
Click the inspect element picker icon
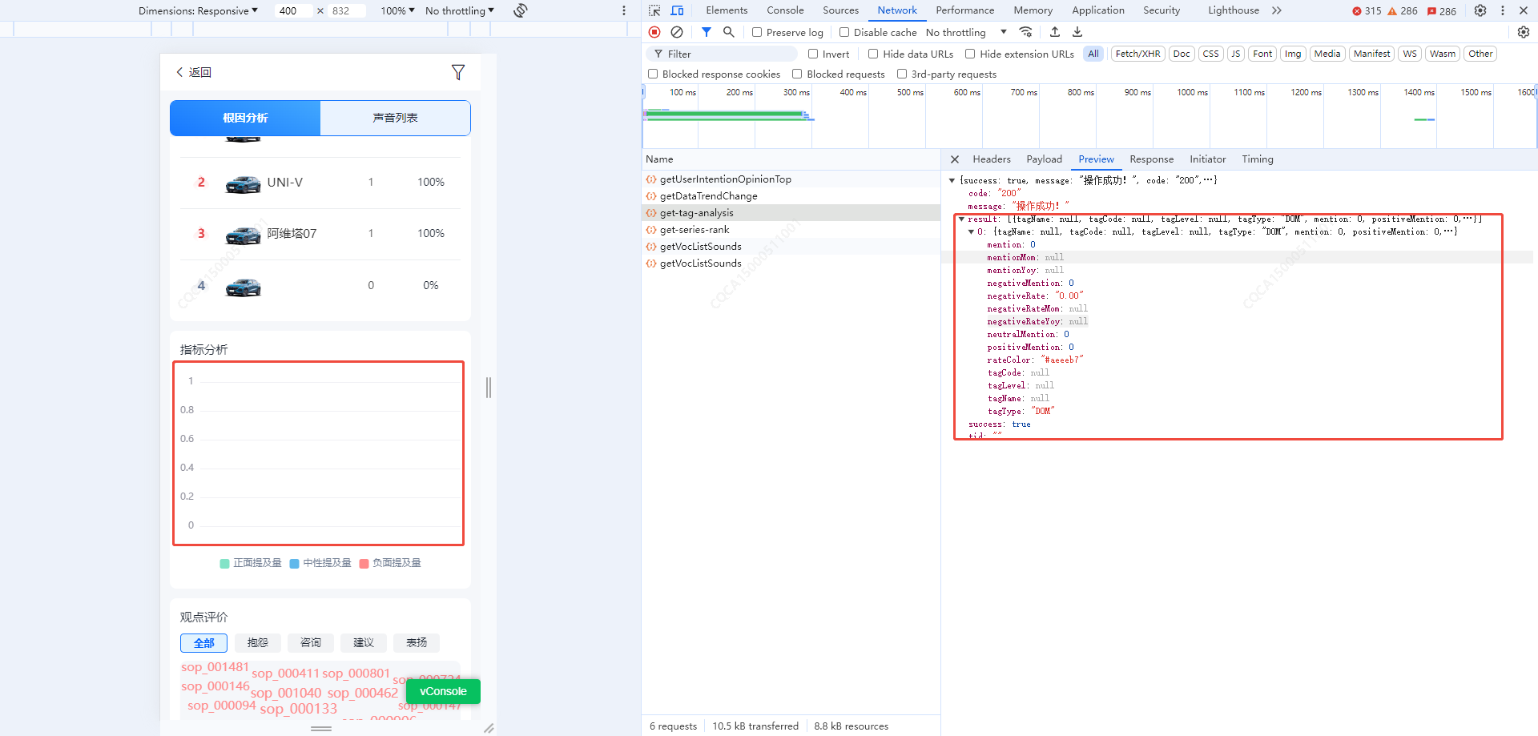coord(654,10)
